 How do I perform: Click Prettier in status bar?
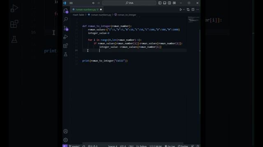point(183,146)
